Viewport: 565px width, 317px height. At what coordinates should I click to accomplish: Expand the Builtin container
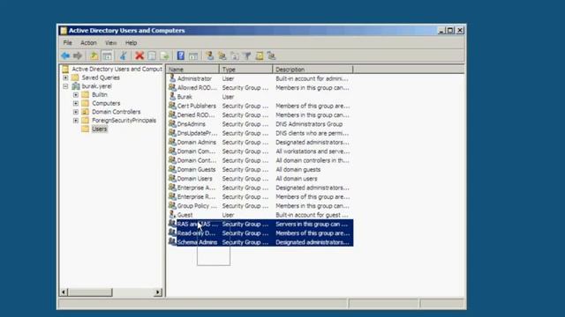click(x=76, y=94)
